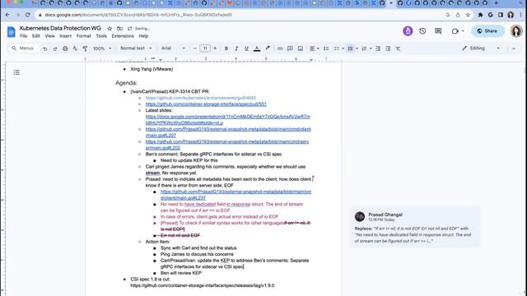Image resolution: width=527 pixels, height=296 pixels.
Task: Go back in the browser
Action: (7, 15)
